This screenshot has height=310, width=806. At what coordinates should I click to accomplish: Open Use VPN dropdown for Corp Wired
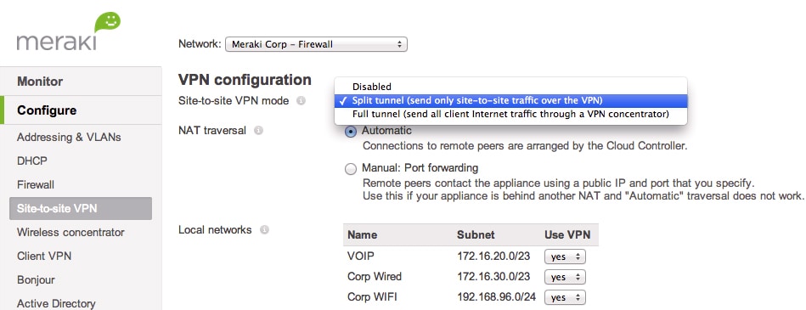(565, 277)
